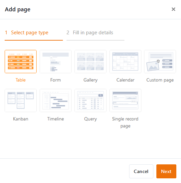This screenshot has width=181, height=183.
Task: Click the Next button
Action: (x=166, y=171)
